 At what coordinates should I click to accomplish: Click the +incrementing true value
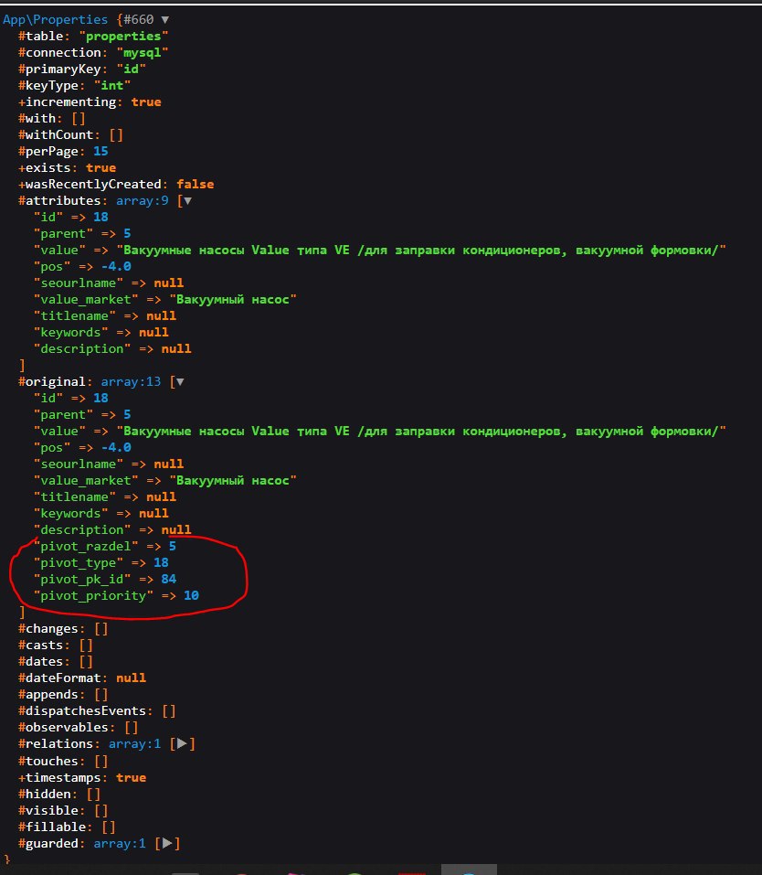[x=146, y=102]
